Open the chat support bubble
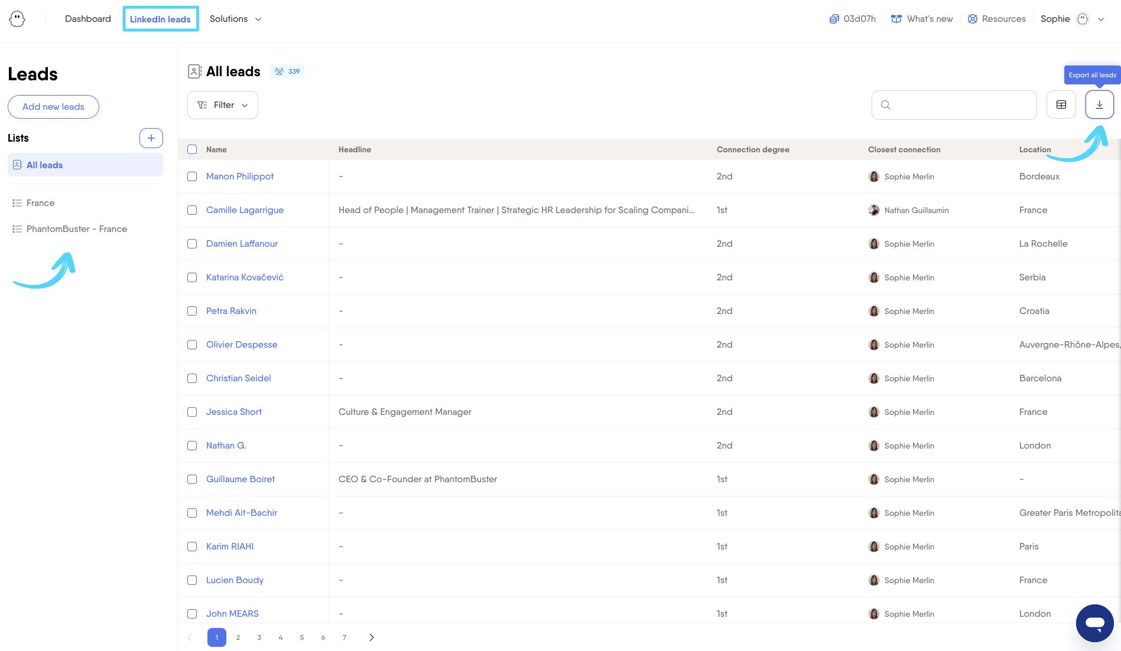 point(1094,623)
